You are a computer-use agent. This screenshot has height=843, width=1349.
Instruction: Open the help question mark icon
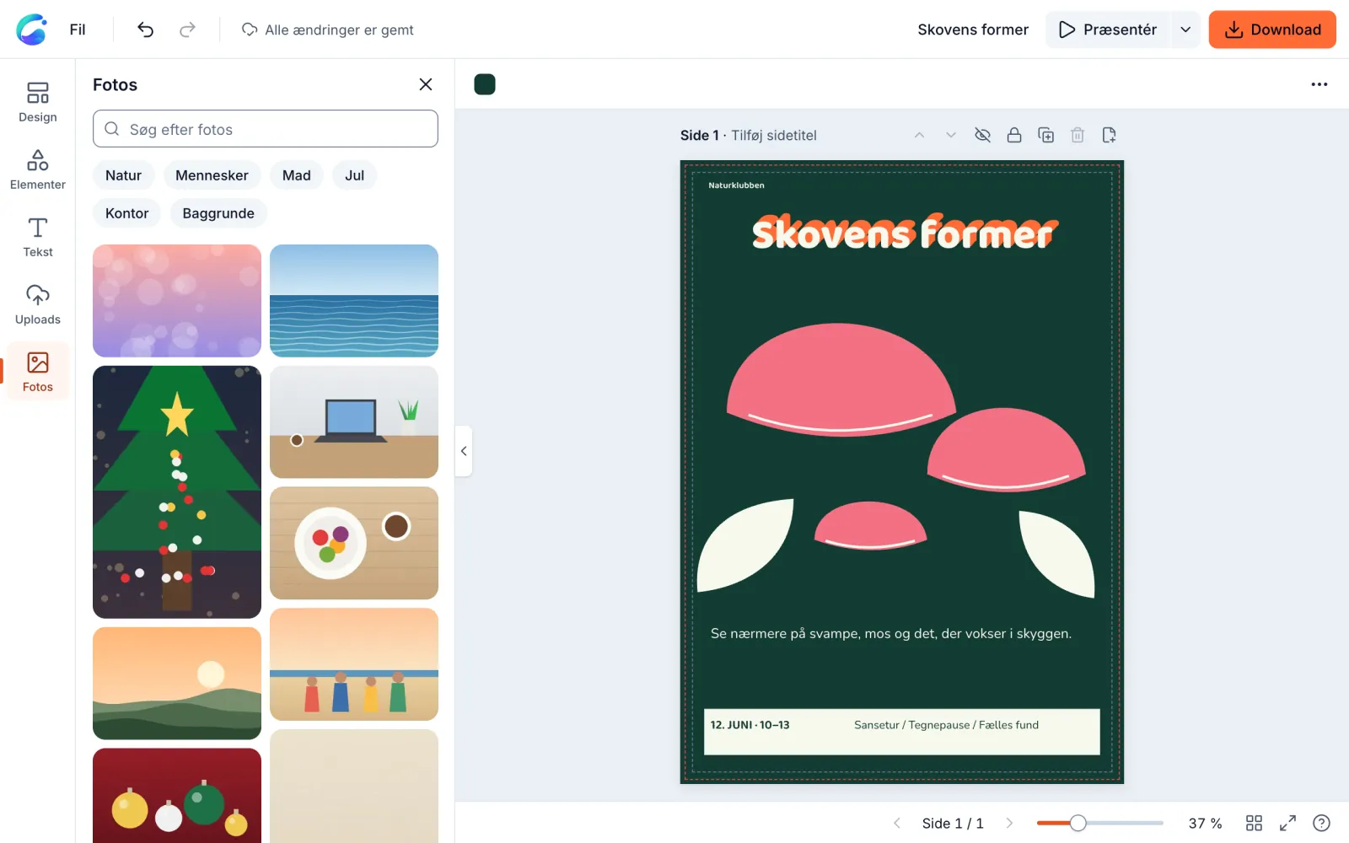point(1321,823)
